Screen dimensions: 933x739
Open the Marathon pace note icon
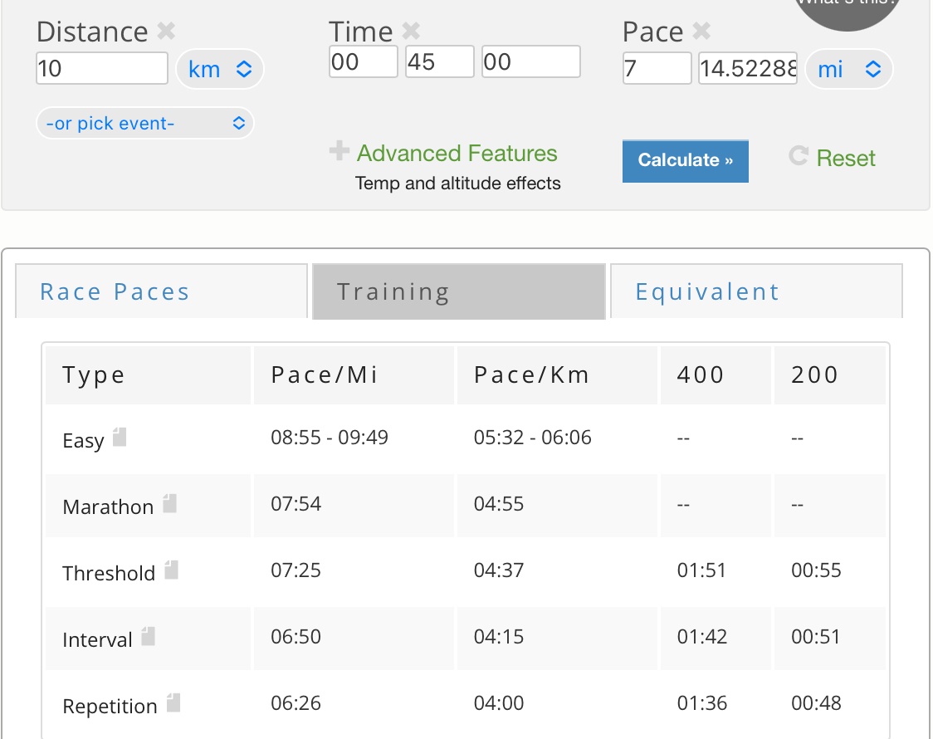tap(169, 503)
